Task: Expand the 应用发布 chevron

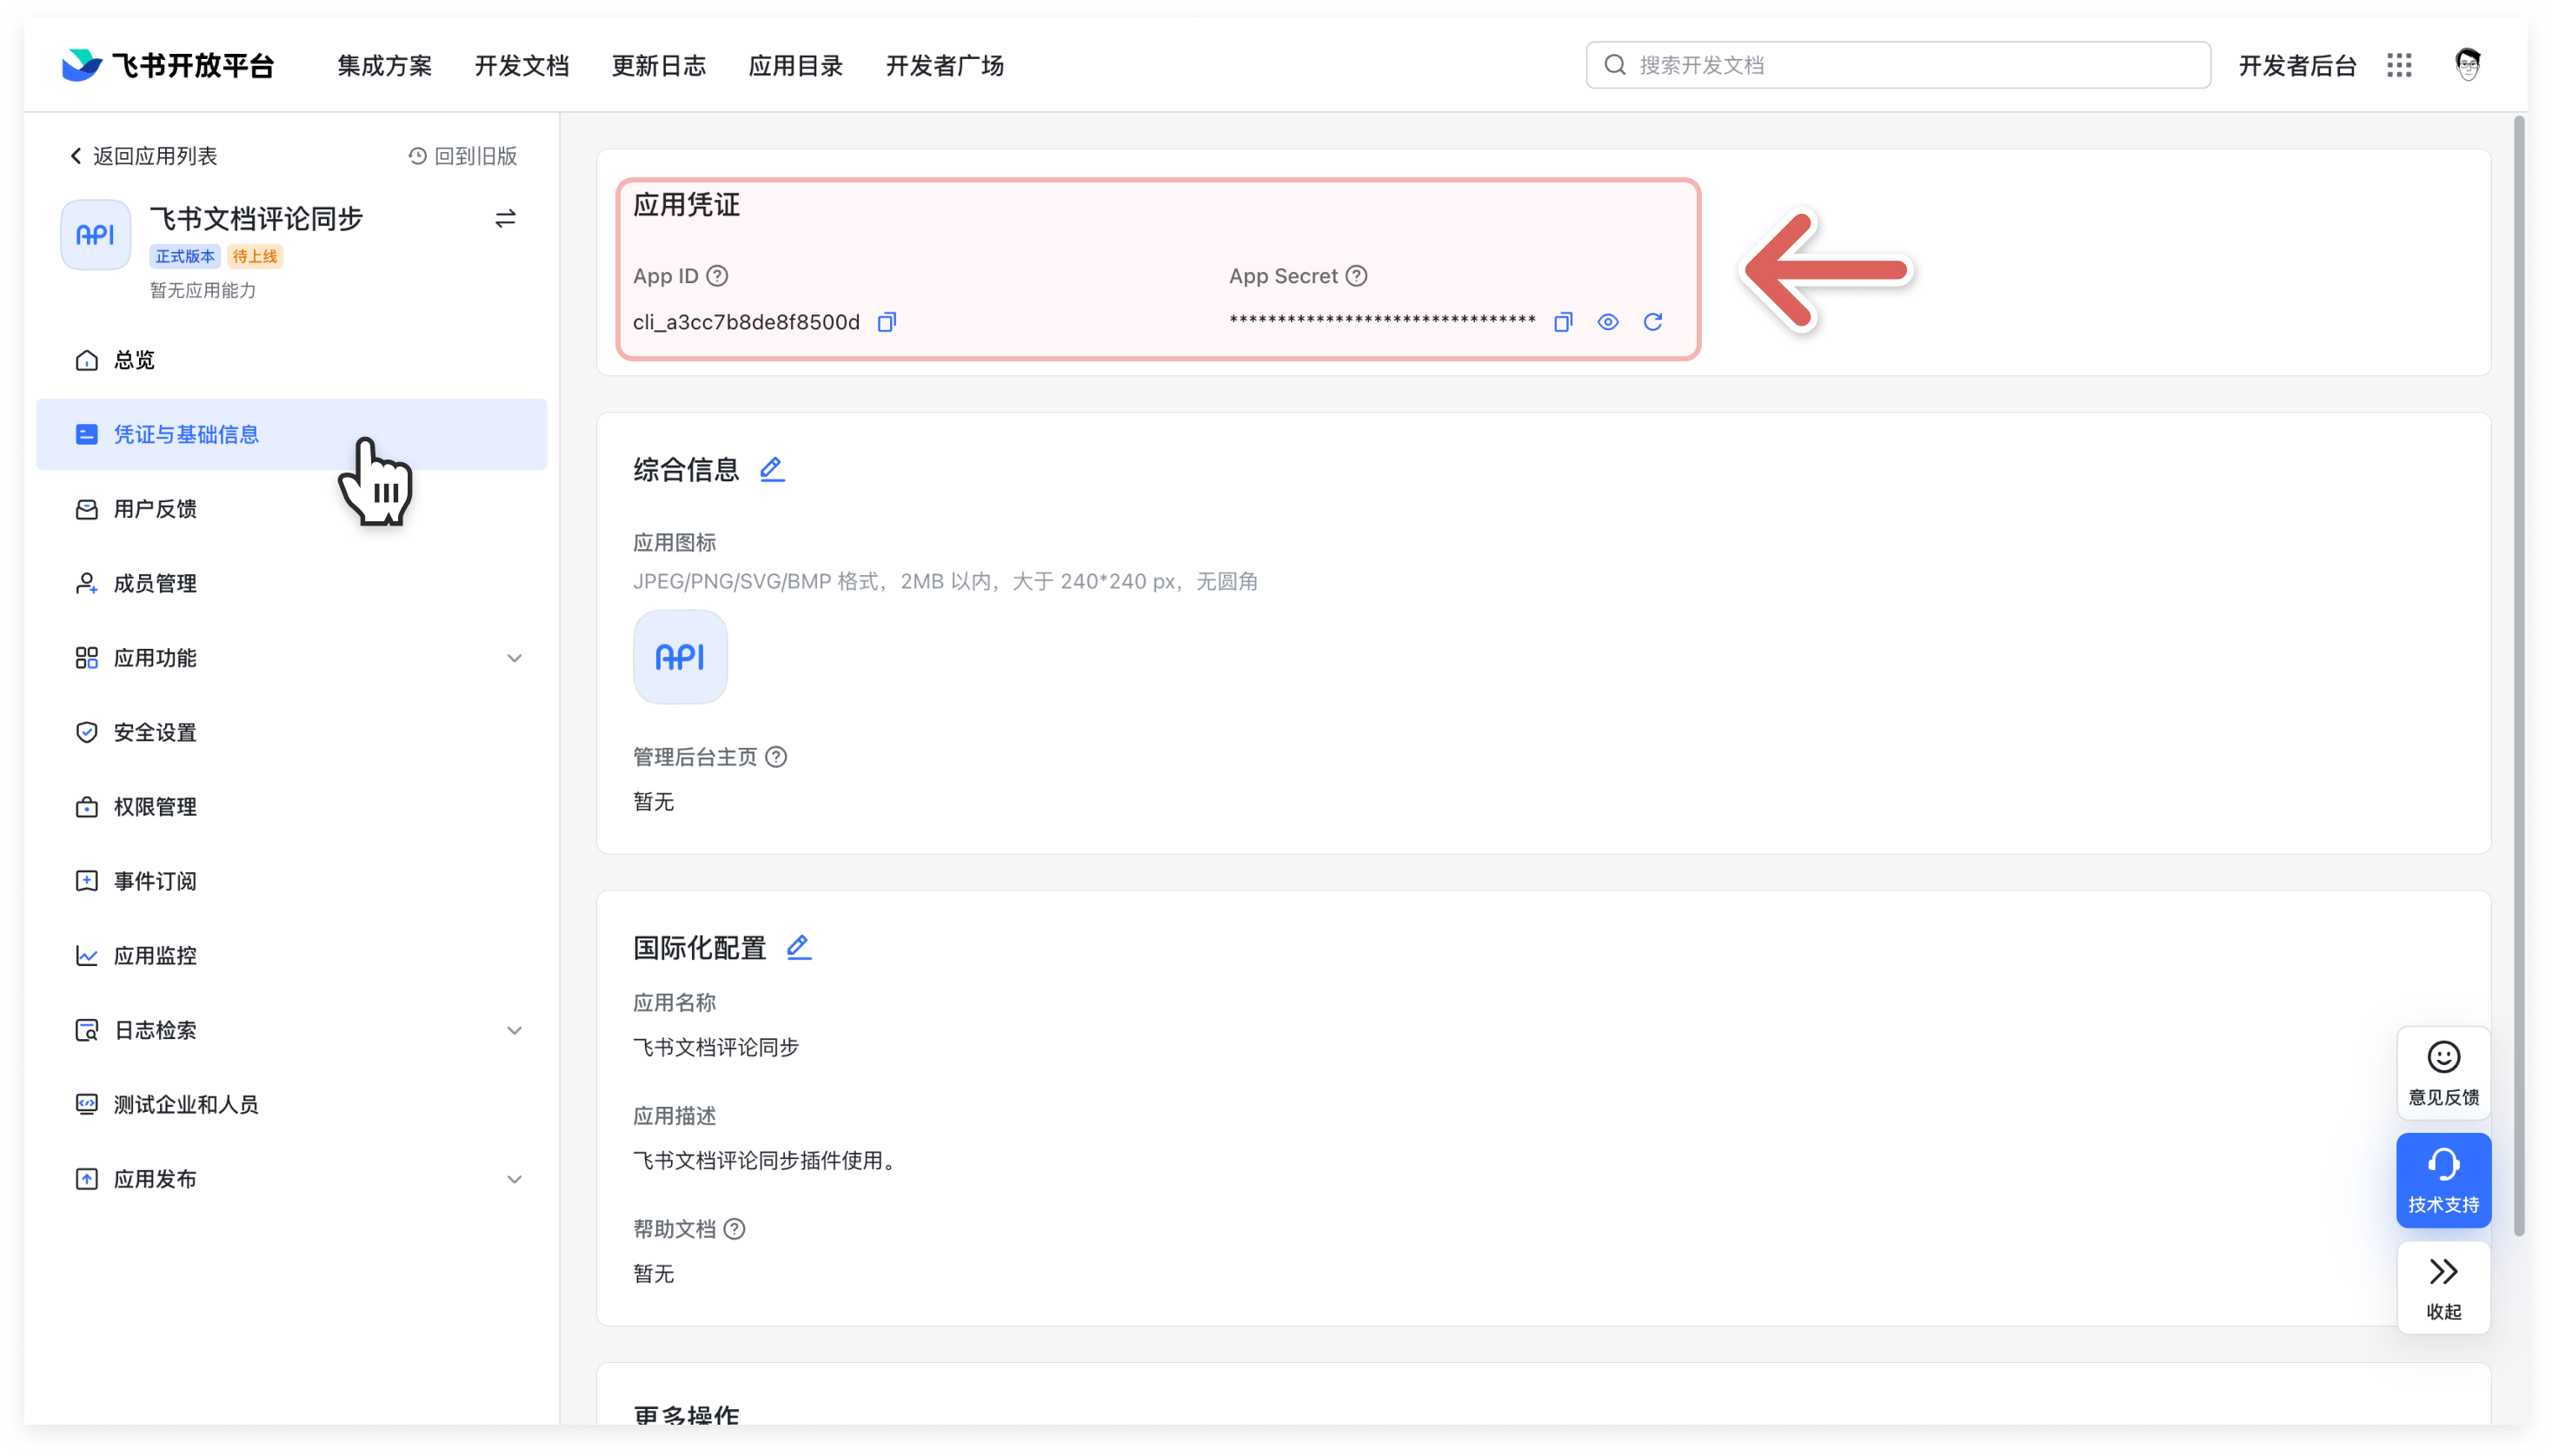Action: point(515,1179)
